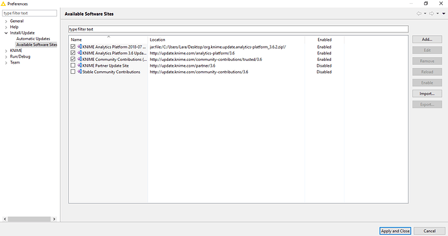Click the Import... button

pos(427,93)
